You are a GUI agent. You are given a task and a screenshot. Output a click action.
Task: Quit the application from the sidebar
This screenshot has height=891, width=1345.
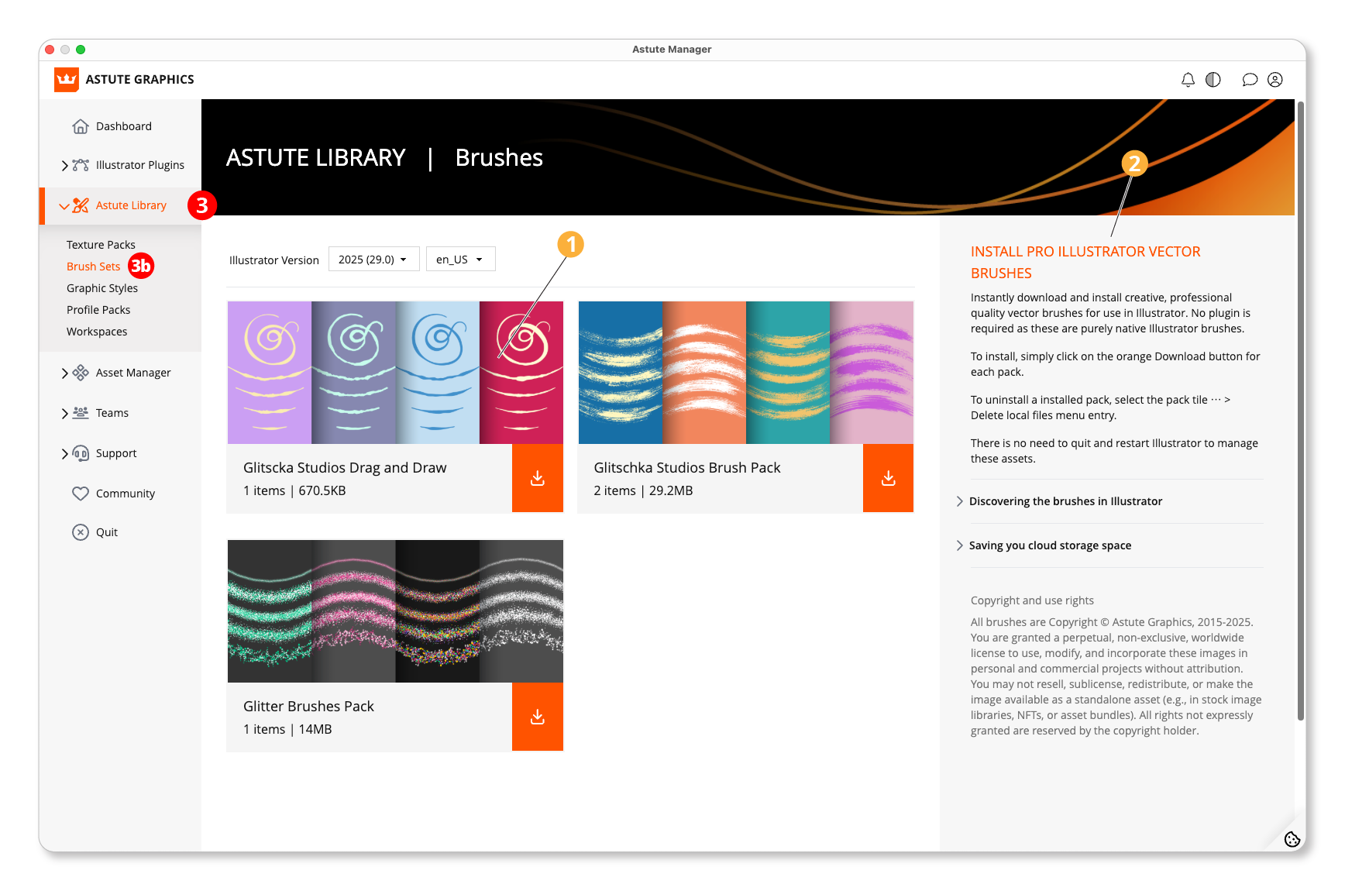tap(106, 532)
